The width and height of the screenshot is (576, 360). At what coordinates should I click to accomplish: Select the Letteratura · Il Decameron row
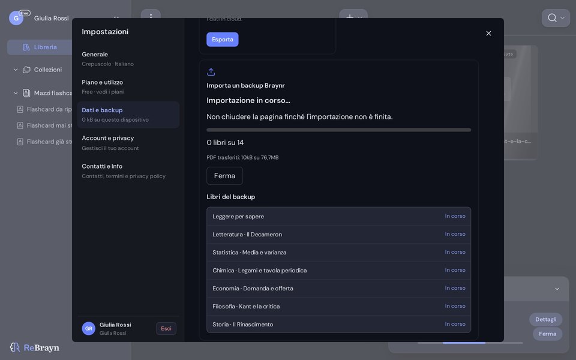click(x=338, y=235)
